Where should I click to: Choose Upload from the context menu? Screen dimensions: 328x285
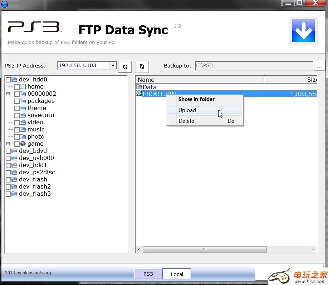coord(187,110)
